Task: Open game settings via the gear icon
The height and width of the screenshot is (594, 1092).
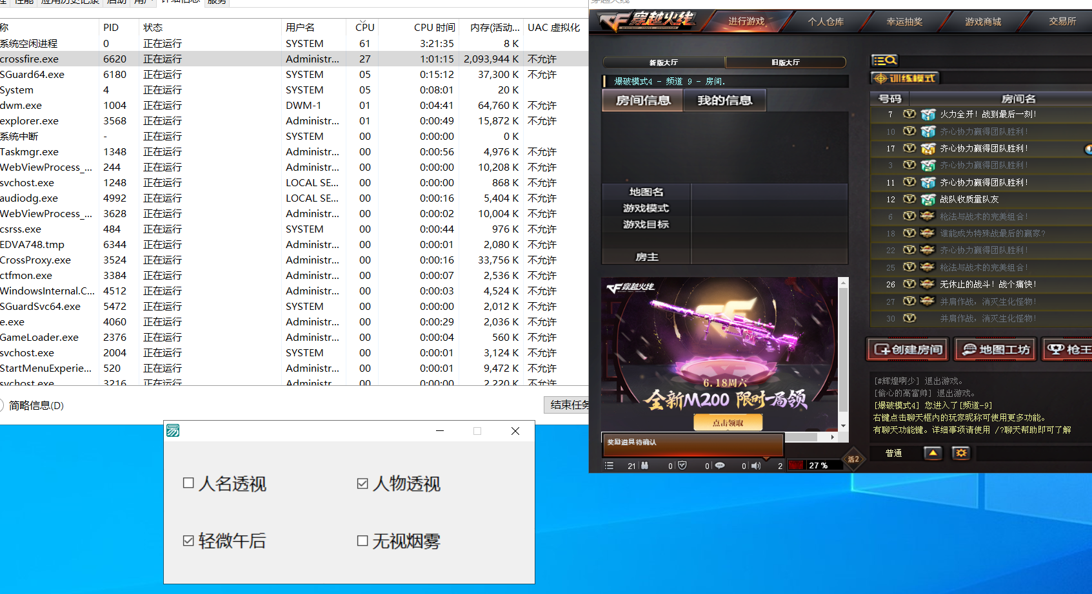Action: coord(960,453)
